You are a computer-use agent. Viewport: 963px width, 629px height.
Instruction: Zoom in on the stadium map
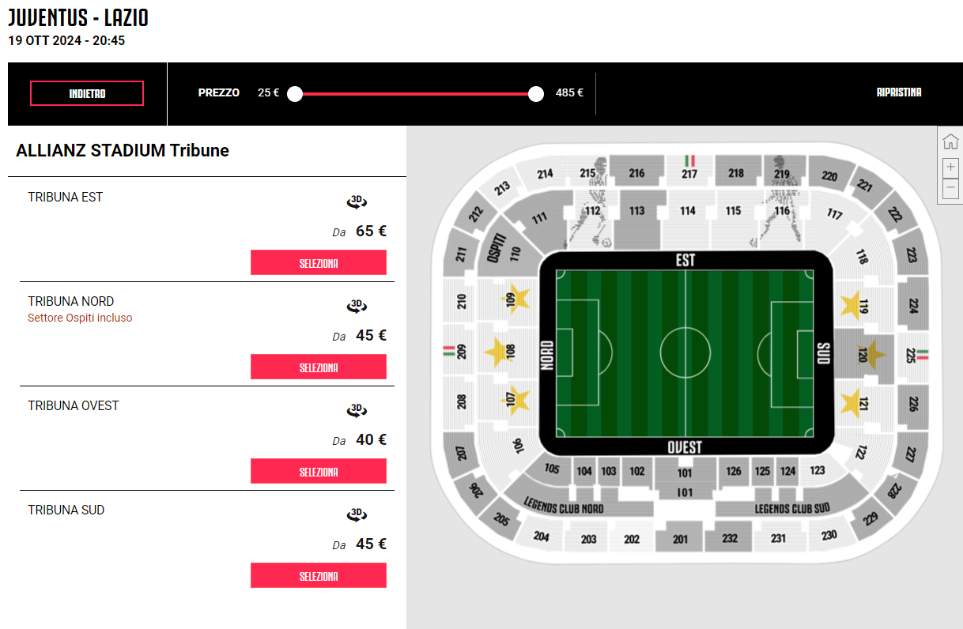point(950,168)
